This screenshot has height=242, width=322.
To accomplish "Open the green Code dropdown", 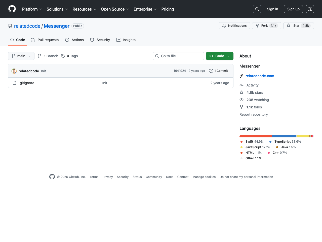I will pyautogui.click(x=219, y=56).
